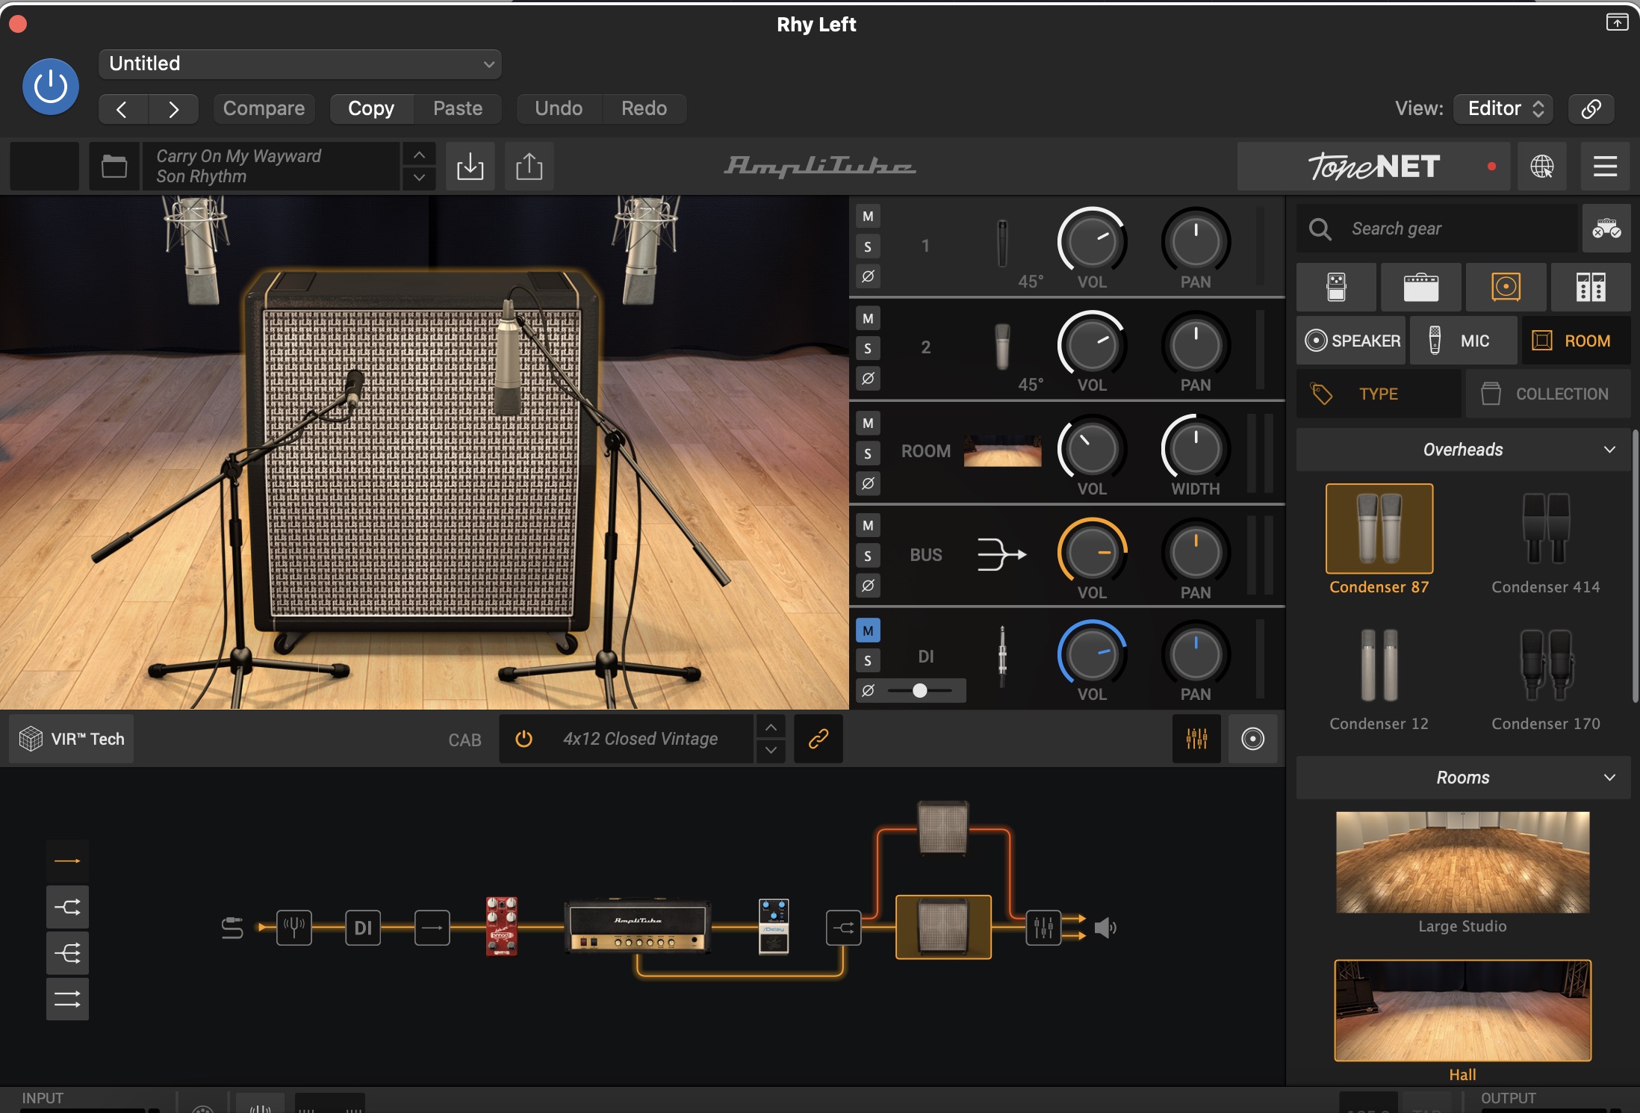1640x1113 pixels.
Task: Solo mic channel 1
Action: (x=868, y=247)
